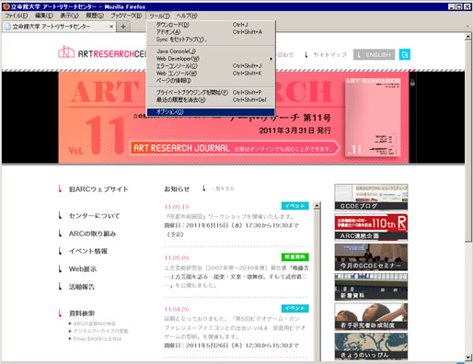Open the きょうのいっぴん thumbnail
473x364 pixels.
[371, 347]
